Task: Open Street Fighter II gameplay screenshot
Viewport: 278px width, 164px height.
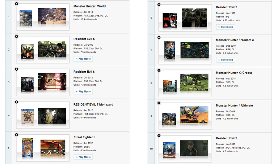Action: point(53,148)
